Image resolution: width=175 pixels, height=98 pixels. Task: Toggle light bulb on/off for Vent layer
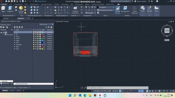coord(34,49)
